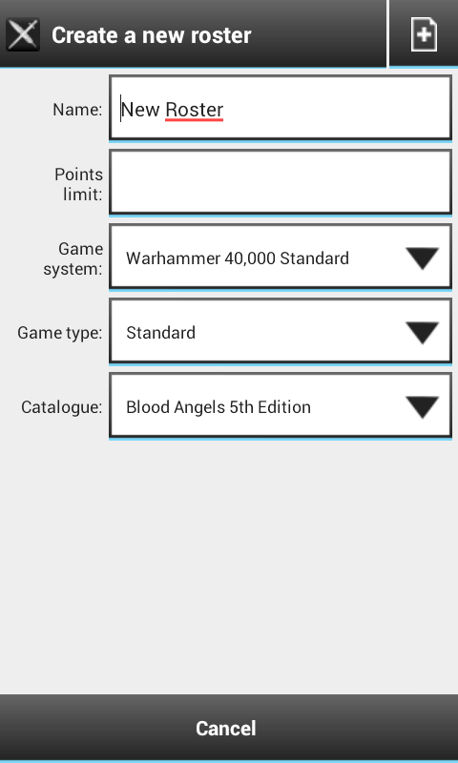Focus the empty Points limit field

tap(281, 182)
